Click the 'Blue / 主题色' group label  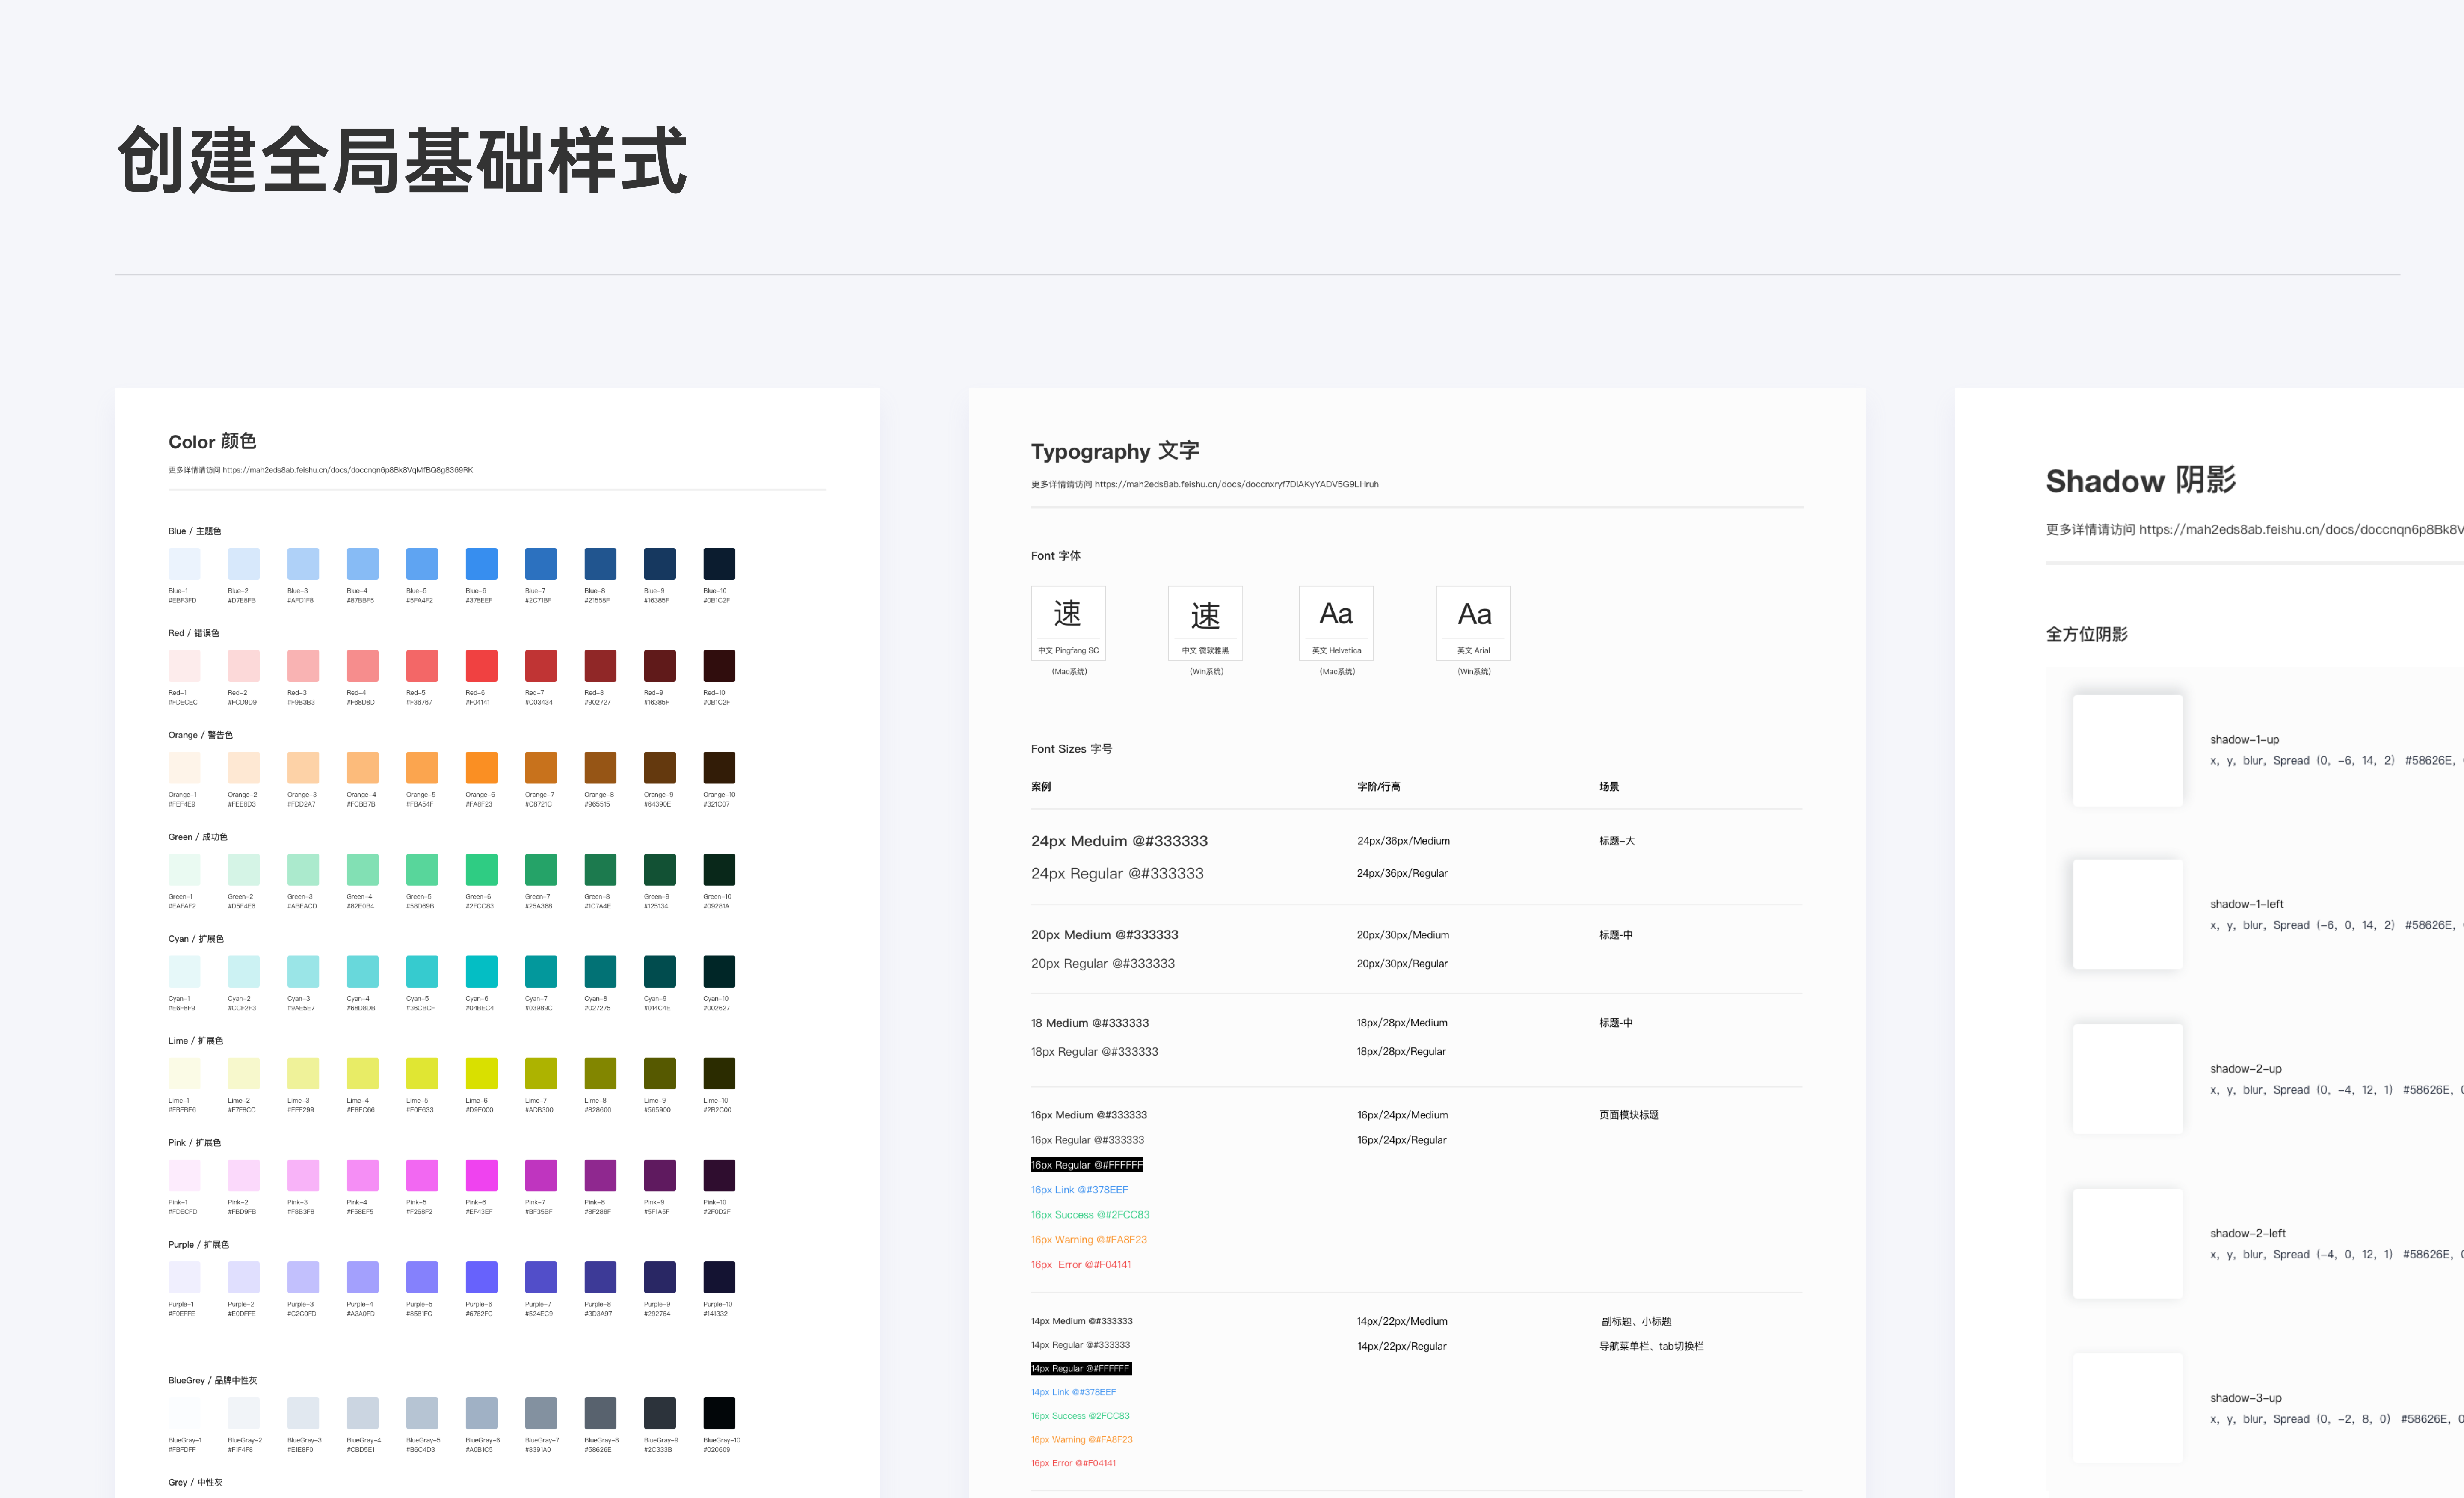point(194,531)
